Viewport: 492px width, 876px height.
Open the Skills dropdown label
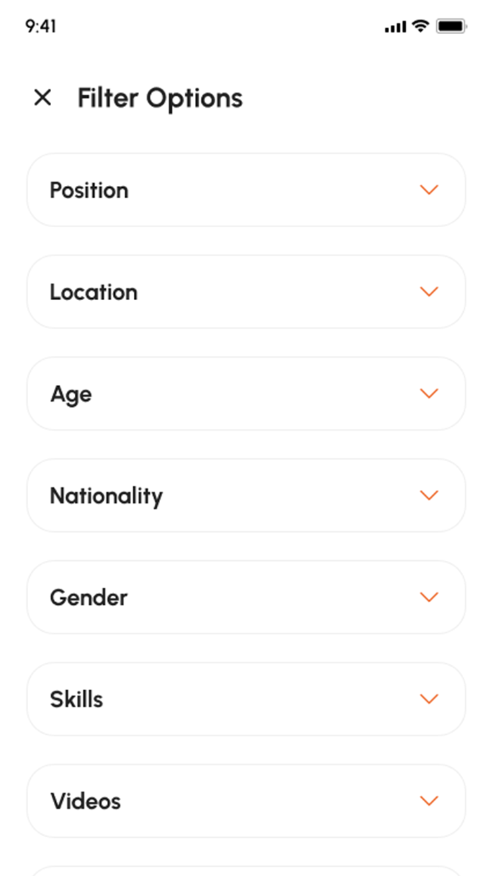click(77, 699)
